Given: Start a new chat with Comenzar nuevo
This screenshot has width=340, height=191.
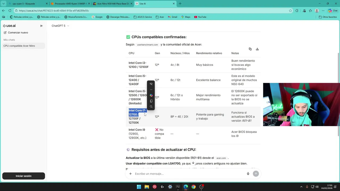Looking at the screenshot, I should pos(16,33).
